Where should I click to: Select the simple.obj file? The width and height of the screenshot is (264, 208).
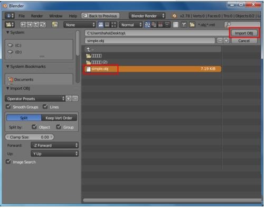[153, 69]
